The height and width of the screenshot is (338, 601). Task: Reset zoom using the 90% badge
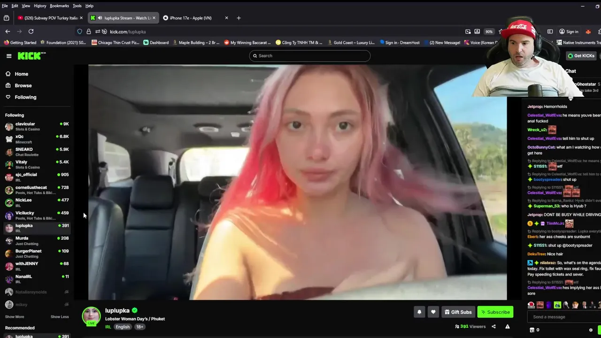click(x=489, y=31)
